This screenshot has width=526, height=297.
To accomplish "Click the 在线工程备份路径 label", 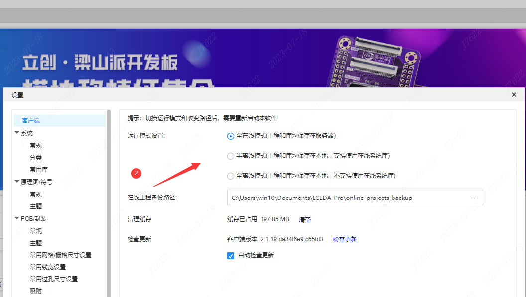I will [x=152, y=198].
